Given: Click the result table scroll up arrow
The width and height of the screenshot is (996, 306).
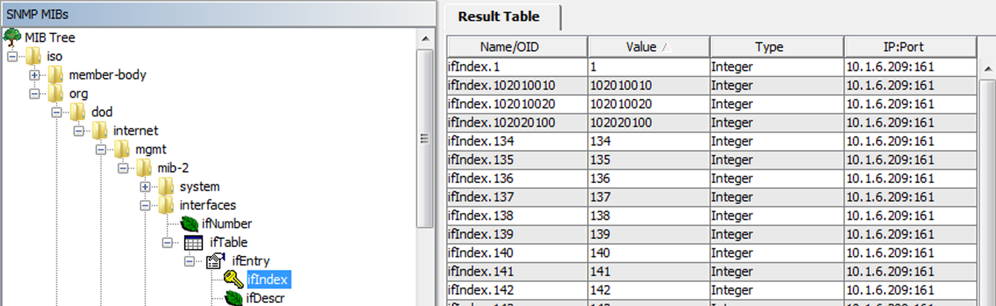Looking at the screenshot, I should tap(987, 69).
